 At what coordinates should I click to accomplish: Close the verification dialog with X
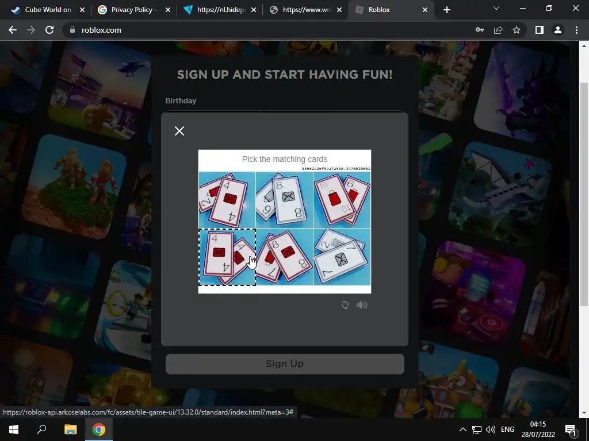tap(179, 131)
